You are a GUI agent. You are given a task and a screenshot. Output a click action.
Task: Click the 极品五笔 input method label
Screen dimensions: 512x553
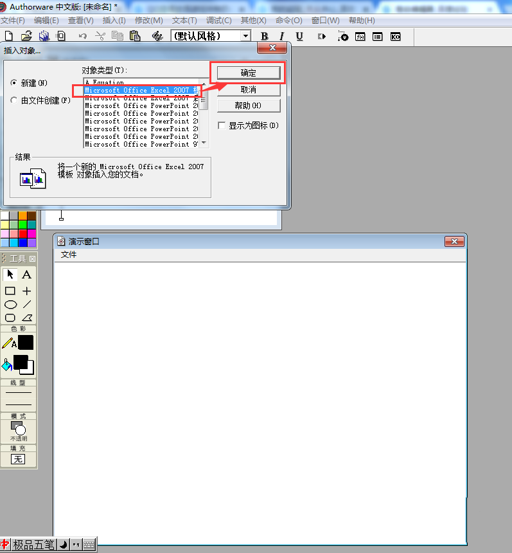33,545
